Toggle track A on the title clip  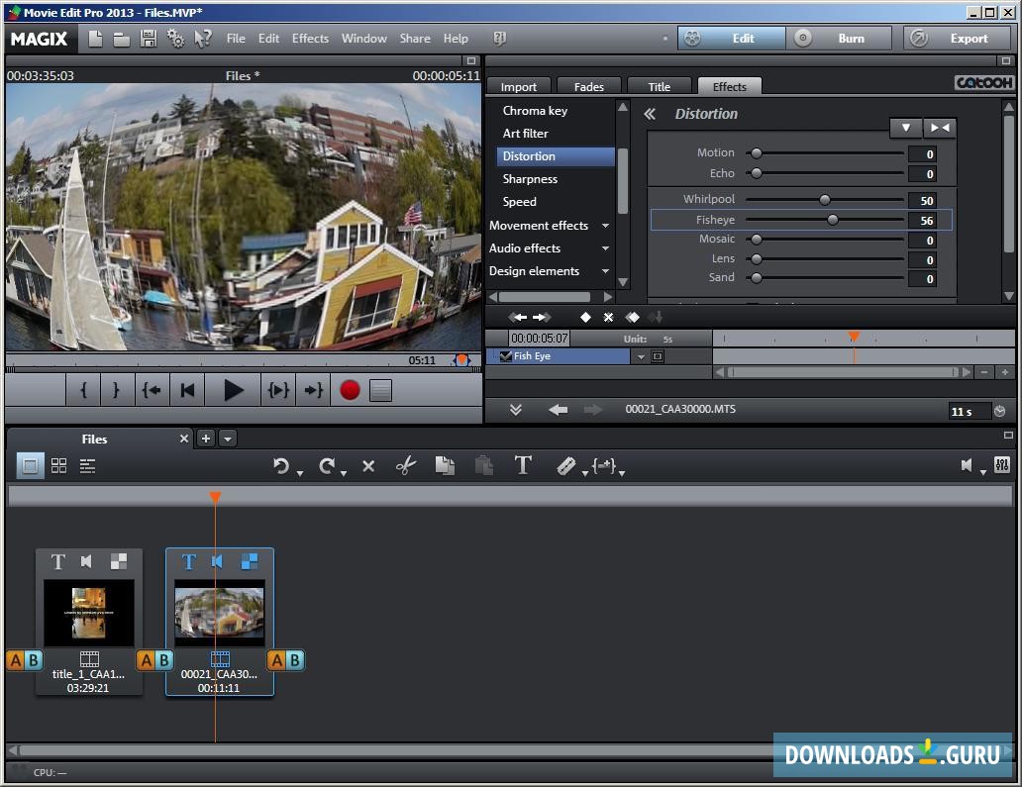click(x=14, y=660)
